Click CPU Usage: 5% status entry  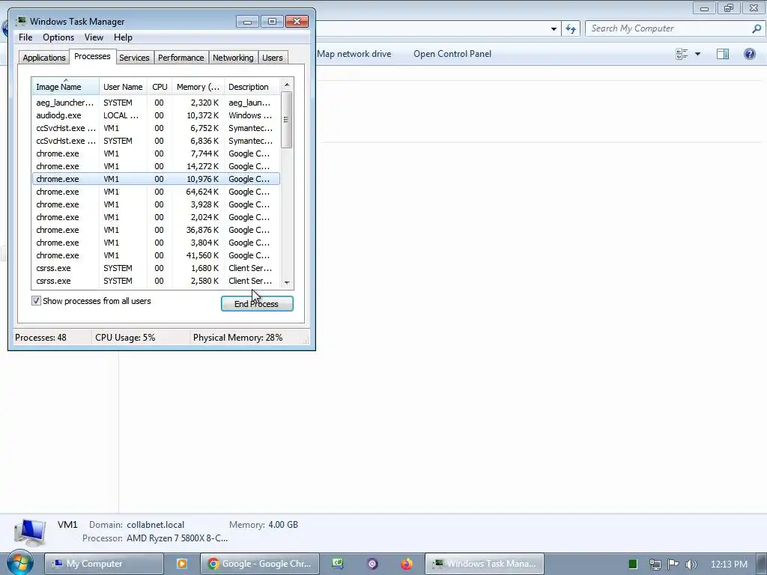(x=125, y=338)
